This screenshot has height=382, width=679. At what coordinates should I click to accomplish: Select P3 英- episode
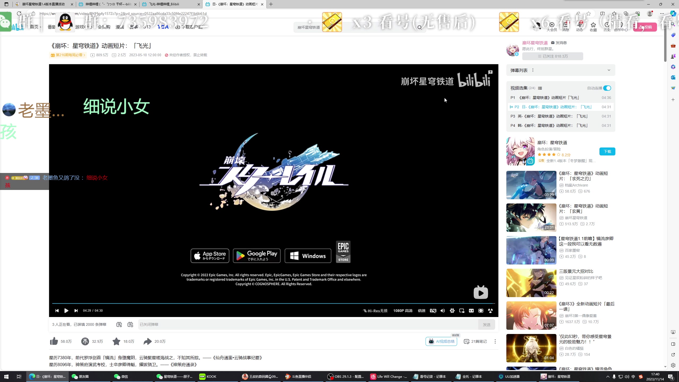coord(560,116)
